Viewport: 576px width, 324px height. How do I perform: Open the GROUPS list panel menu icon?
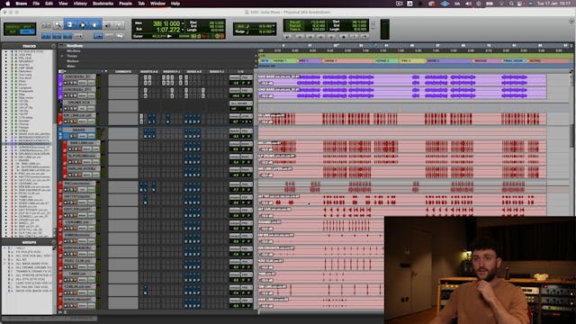(54, 242)
